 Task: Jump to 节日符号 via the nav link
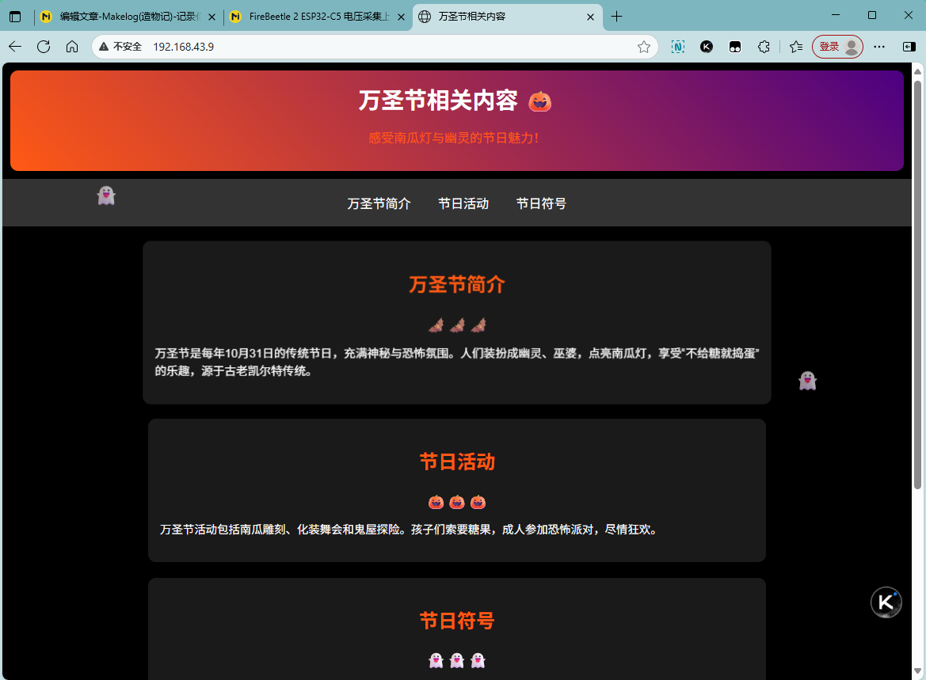click(x=541, y=203)
